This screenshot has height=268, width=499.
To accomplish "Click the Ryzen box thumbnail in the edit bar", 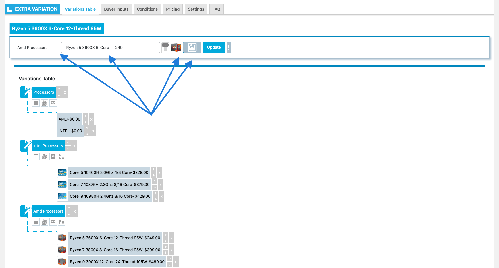I will click(176, 47).
